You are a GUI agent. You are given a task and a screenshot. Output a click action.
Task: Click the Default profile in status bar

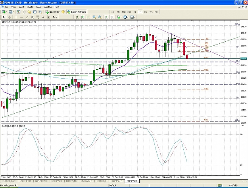pyautogui.click(x=113, y=186)
